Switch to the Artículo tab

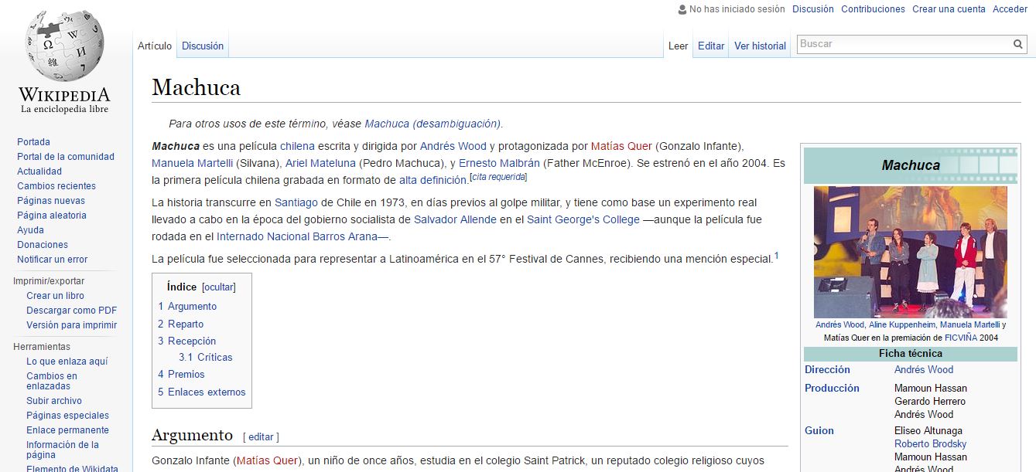155,46
